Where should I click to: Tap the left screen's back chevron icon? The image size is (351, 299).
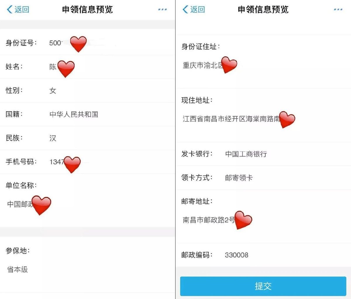pos(10,9)
